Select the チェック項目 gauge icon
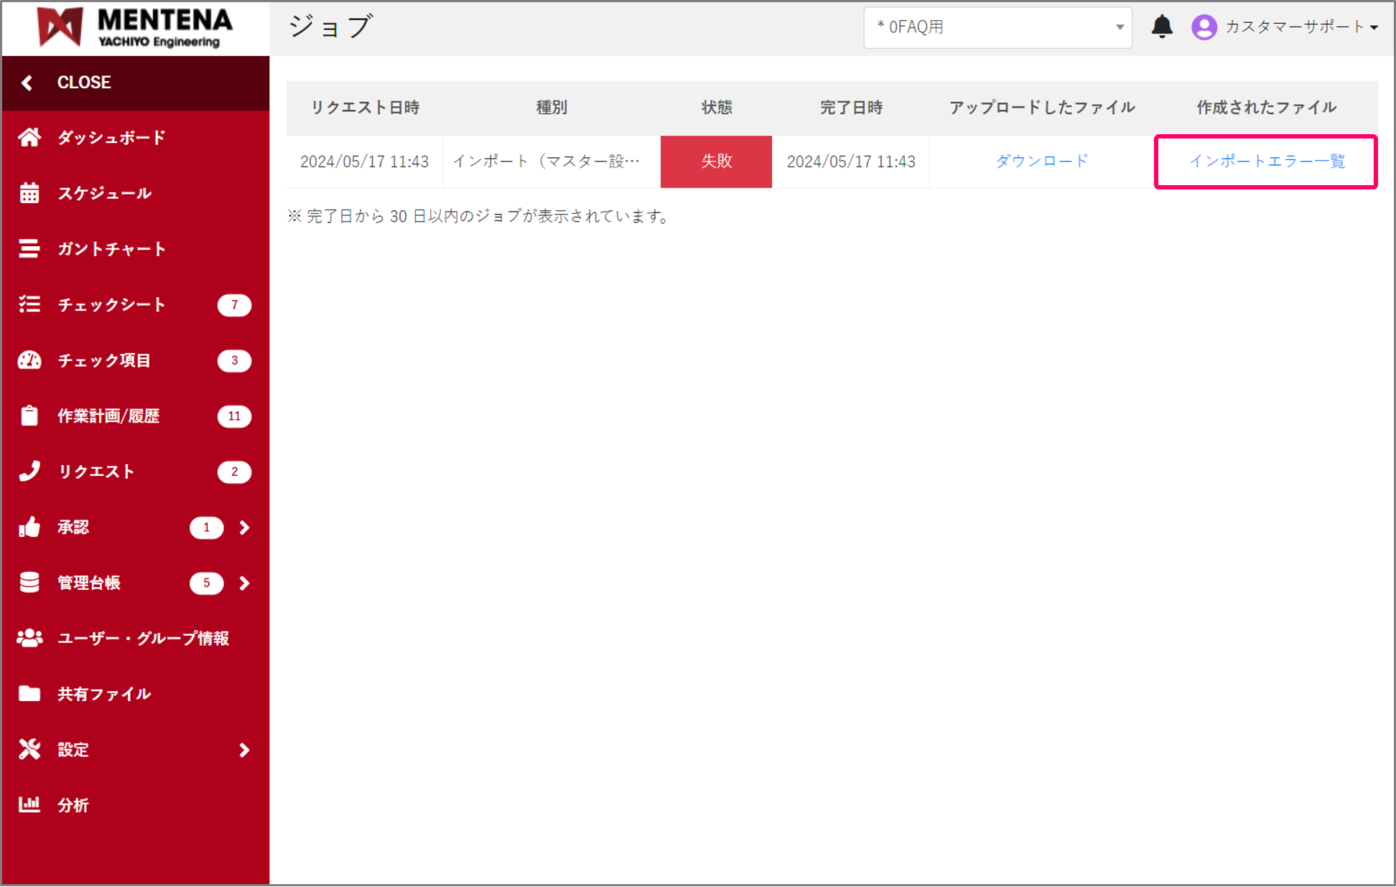 point(29,360)
